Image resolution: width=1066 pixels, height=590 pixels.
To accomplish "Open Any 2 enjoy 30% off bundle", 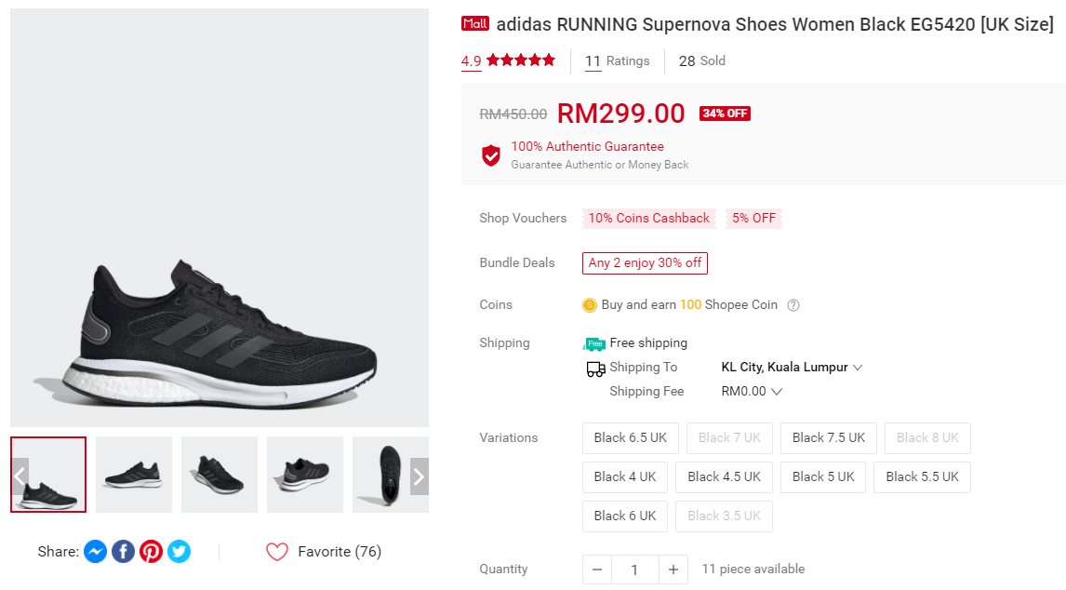I will [645, 263].
